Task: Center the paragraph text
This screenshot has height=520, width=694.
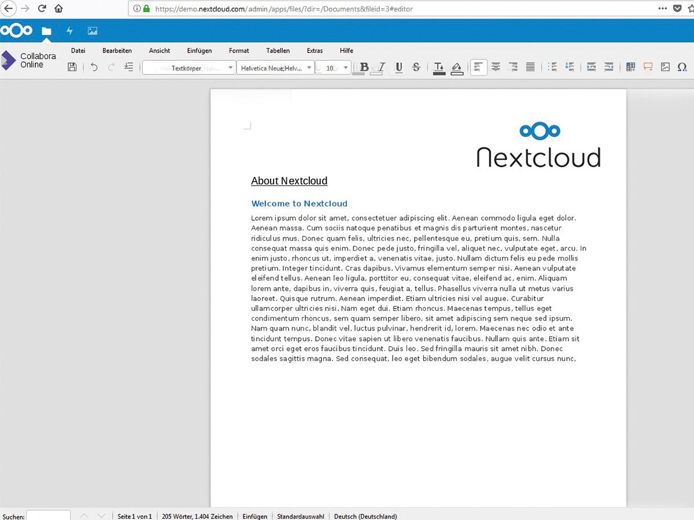Action: [x=496, y=68]
